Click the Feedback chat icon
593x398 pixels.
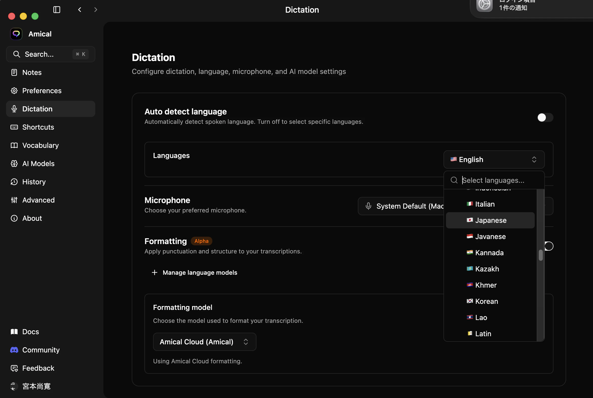(14, 368)
